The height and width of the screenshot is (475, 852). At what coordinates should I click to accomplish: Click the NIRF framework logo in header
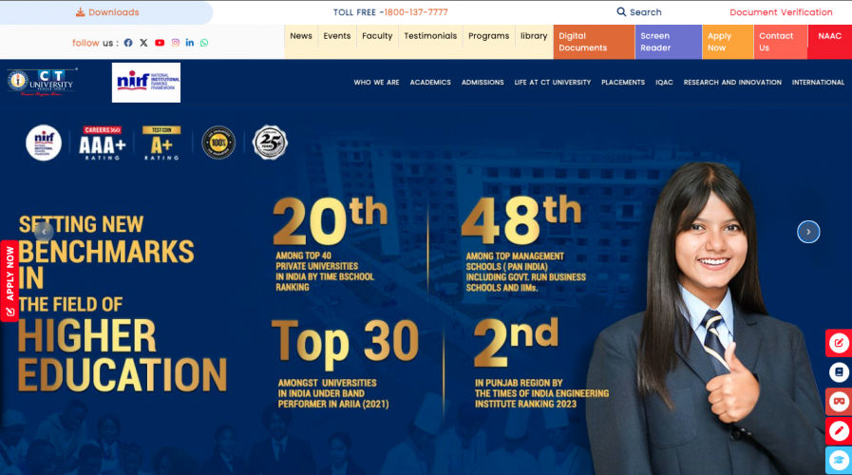pyautogui.click(x=146, y=83)
